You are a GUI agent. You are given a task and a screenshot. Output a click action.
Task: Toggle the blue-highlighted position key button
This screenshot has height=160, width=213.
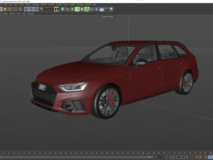click(x=210, y=157)
